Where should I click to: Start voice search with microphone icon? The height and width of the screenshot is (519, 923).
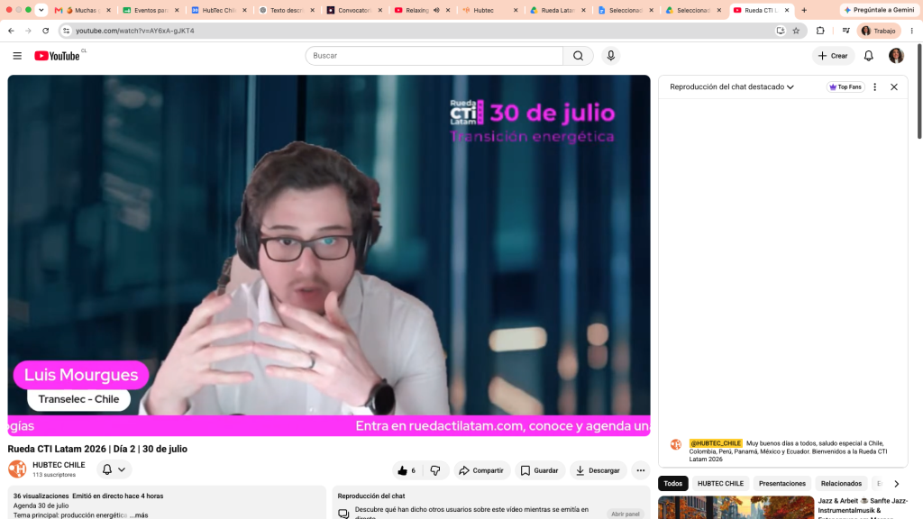(x=610, y=56)
